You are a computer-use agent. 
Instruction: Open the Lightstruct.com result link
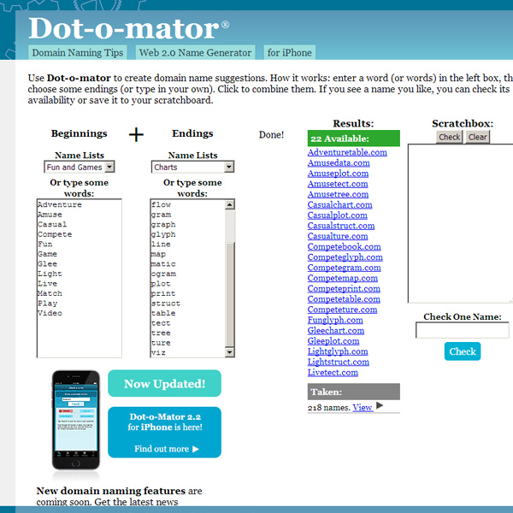tap(339, 362)
